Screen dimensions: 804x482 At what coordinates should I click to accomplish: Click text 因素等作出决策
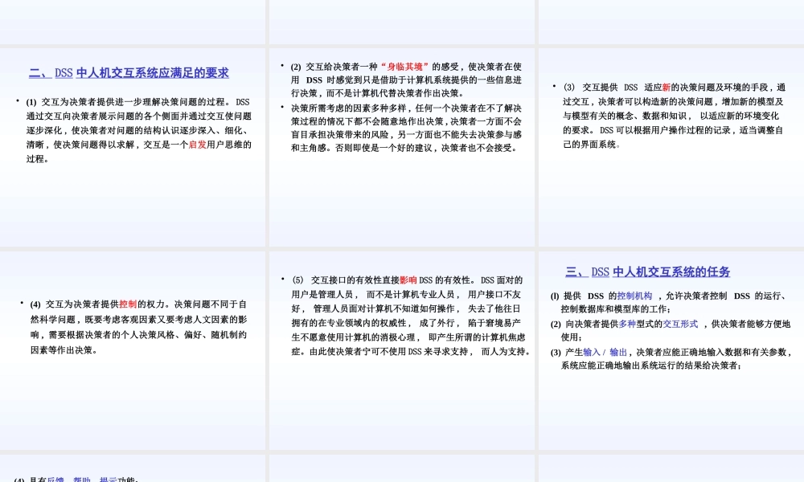pos(64,350)
